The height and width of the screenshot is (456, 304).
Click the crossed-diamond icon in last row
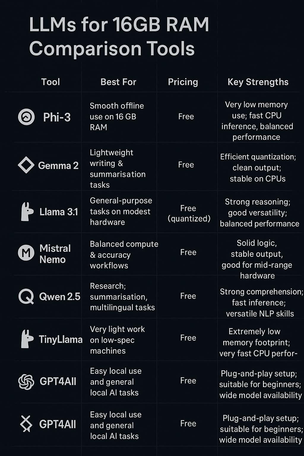[x=26, y=424]
